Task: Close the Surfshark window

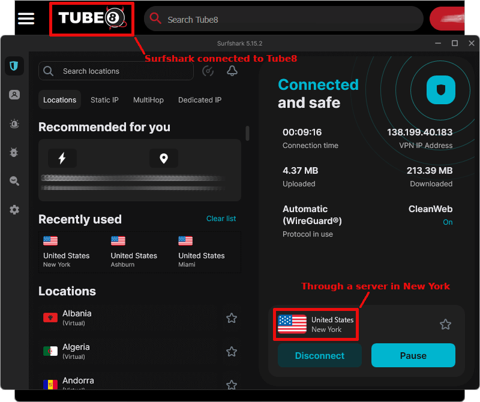Action: pos(472,43)
